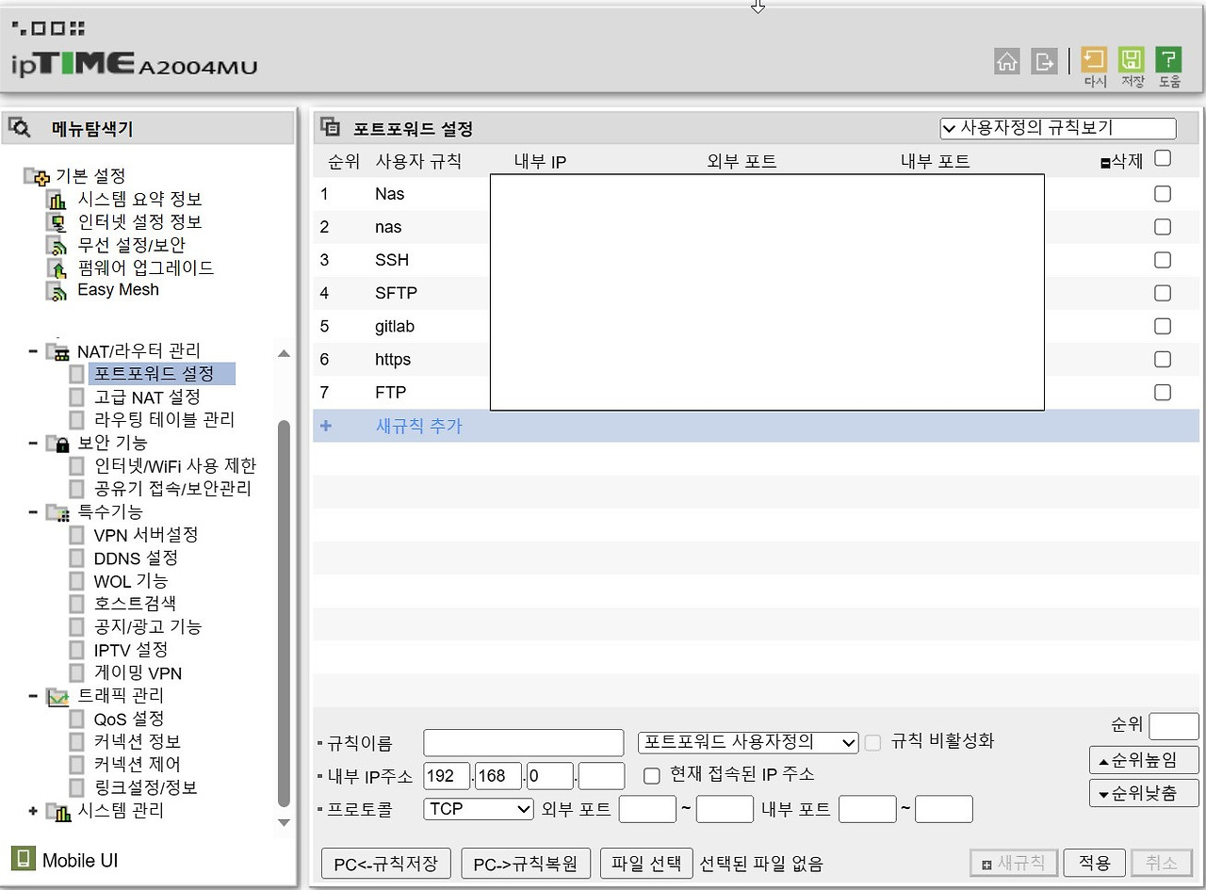Click 새규칙 추가 to add a rule
The width and height of the screenshot is (1206, 890).
[418, 426]
